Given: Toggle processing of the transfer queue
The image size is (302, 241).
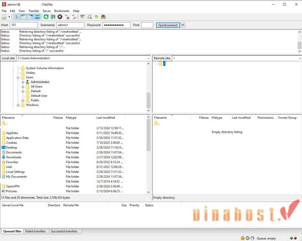Looking at the screenshot, I should click(x=53, y=17).
